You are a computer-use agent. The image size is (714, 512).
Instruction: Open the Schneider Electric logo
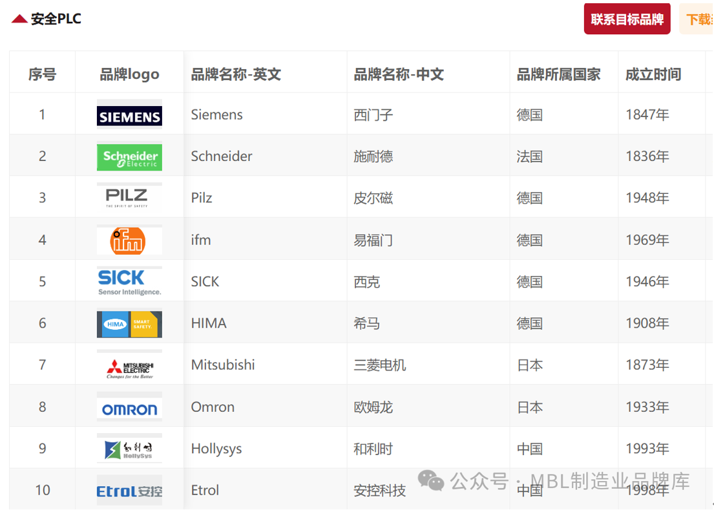129,156
